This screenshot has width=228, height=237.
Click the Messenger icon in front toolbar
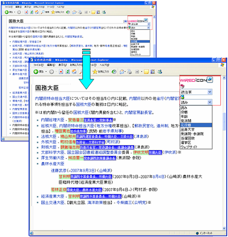point(160,72)
